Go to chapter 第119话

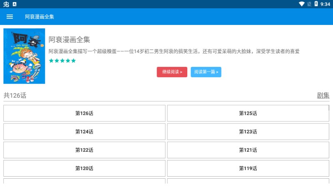coord(248,168)
